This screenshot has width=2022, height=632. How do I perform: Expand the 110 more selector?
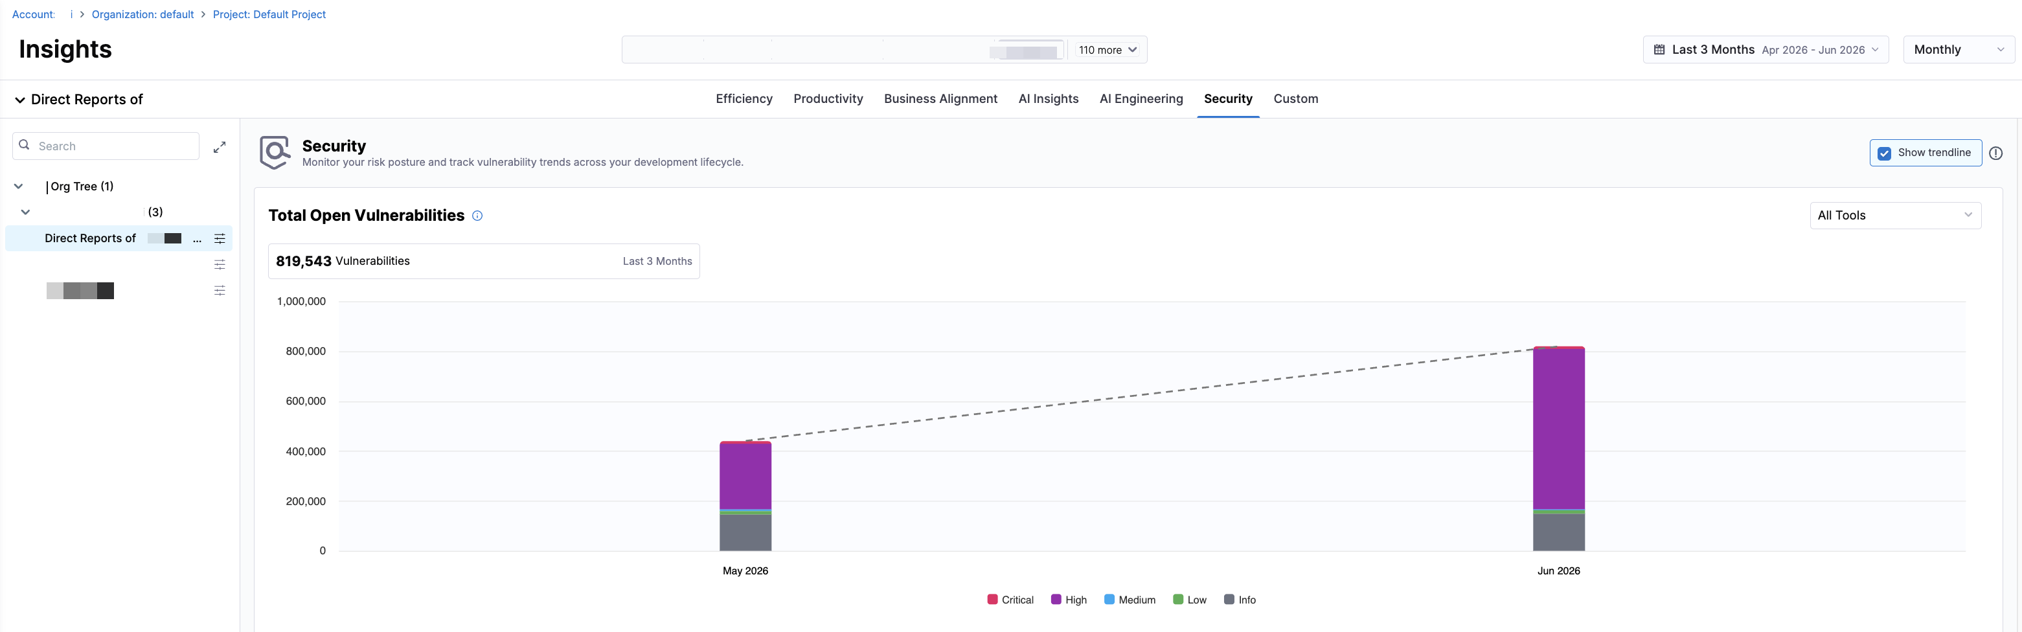[1108, 51]
